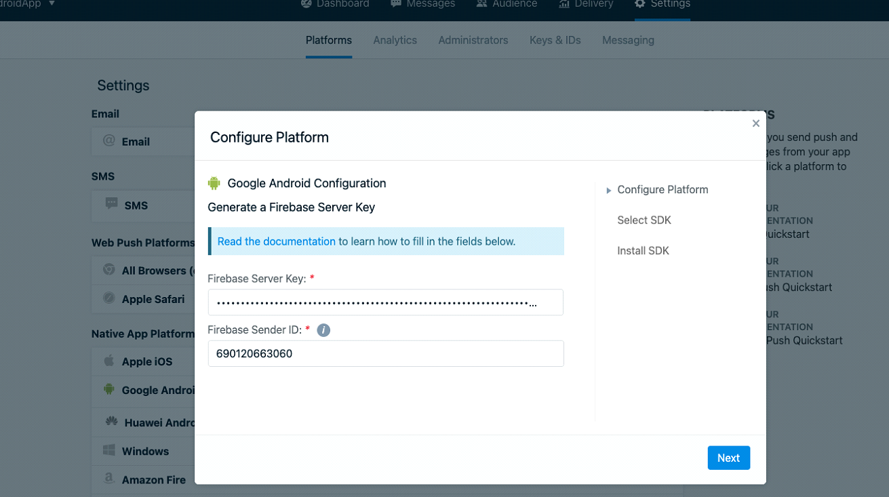Select the Configure Platform step arrow
The height and width of the screenshot is (497, 889).
click(x=609, y=191)
